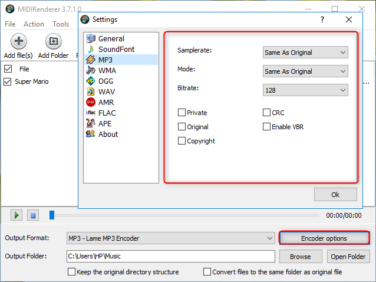Click Ok in the Settings dialog

pyautogui.click(x=335, y=194)
